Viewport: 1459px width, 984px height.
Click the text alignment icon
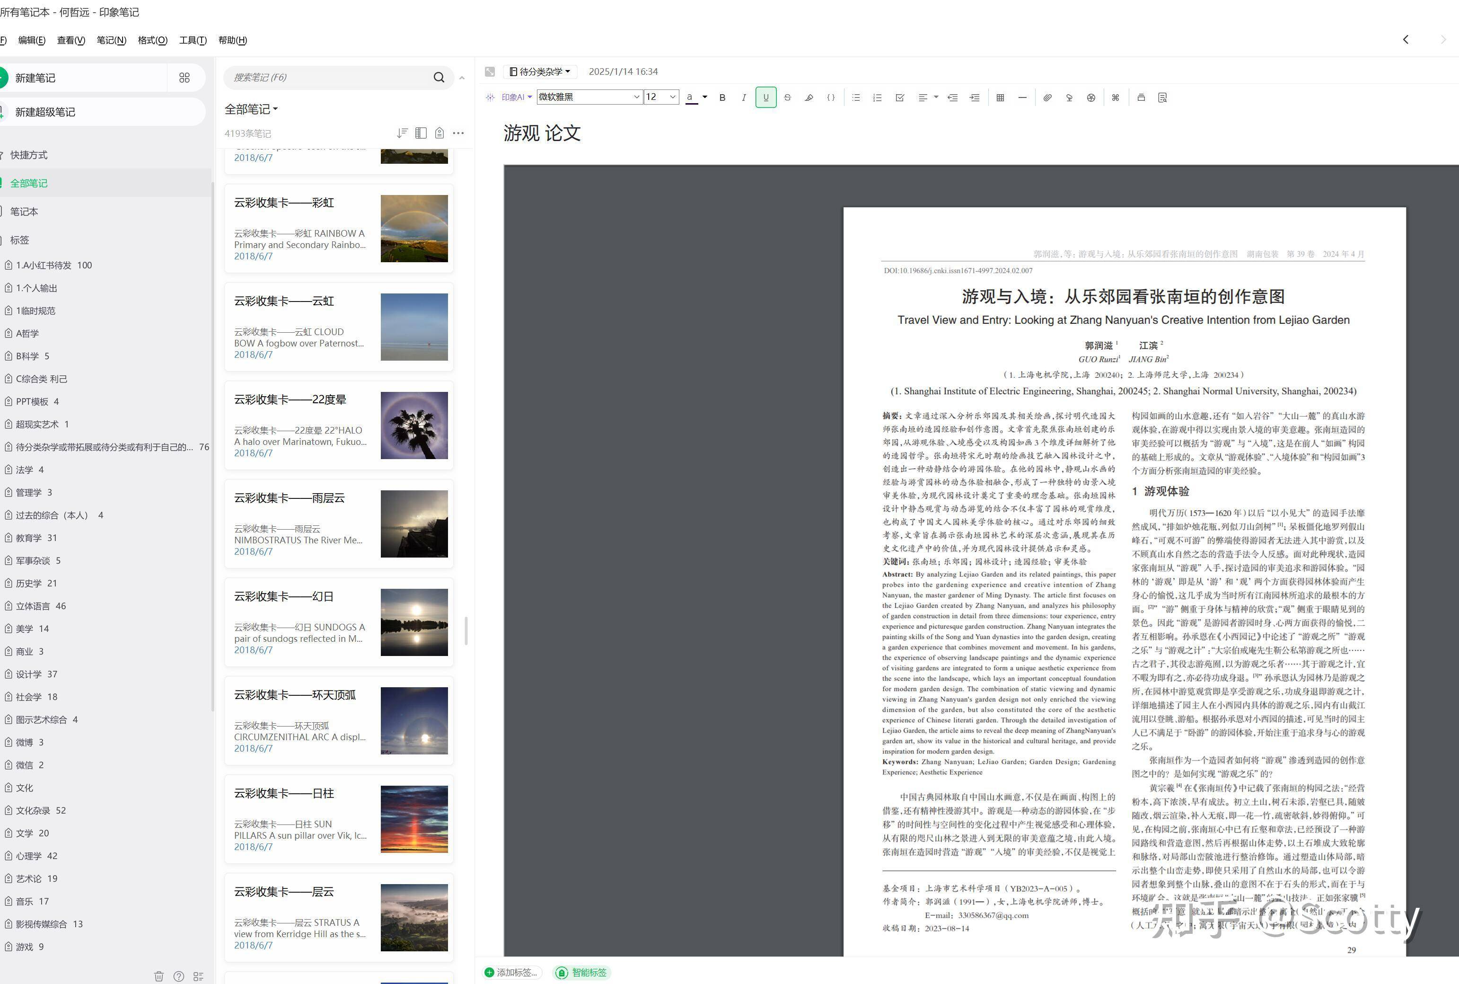(x=923, y=98)
